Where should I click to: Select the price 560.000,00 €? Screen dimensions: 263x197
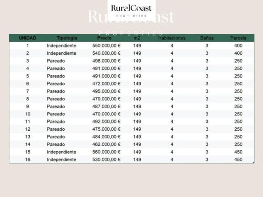pyautogui.click(x=106, y=152)
